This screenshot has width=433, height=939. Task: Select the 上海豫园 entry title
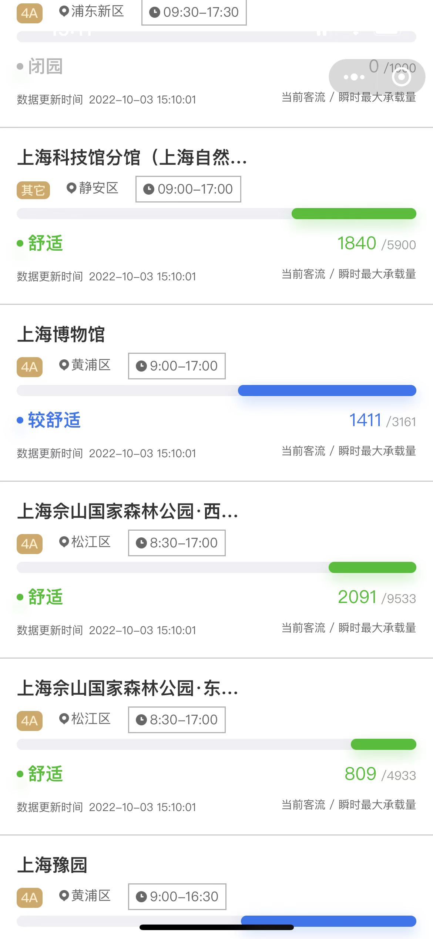[52, 865]
